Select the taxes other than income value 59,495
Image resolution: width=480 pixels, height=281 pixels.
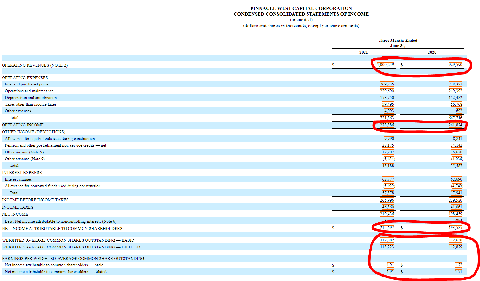pyautogui.click(x=388, y=104)
